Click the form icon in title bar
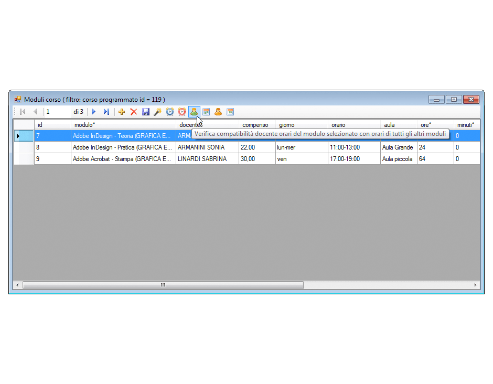Viewport: 493px width, 384px height. 18,99
